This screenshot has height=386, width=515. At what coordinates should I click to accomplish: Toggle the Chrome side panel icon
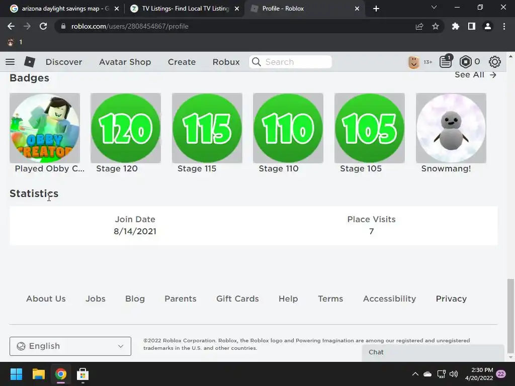coord(472,26)
